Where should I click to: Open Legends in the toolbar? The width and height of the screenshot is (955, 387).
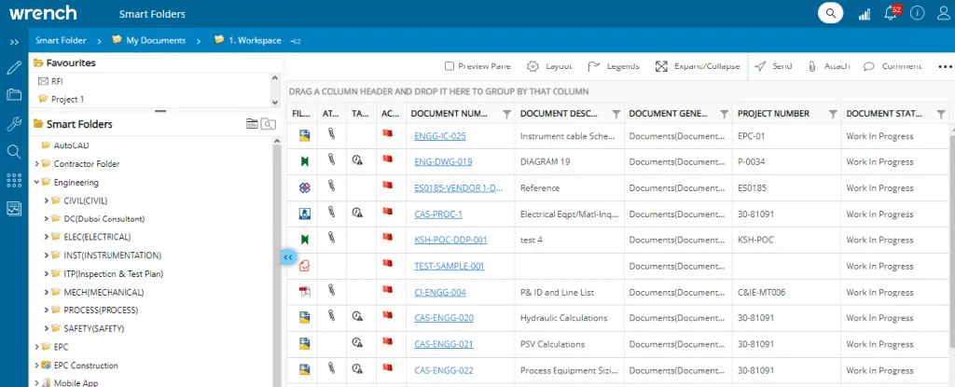pyautogui.click(x=614, y=66)
